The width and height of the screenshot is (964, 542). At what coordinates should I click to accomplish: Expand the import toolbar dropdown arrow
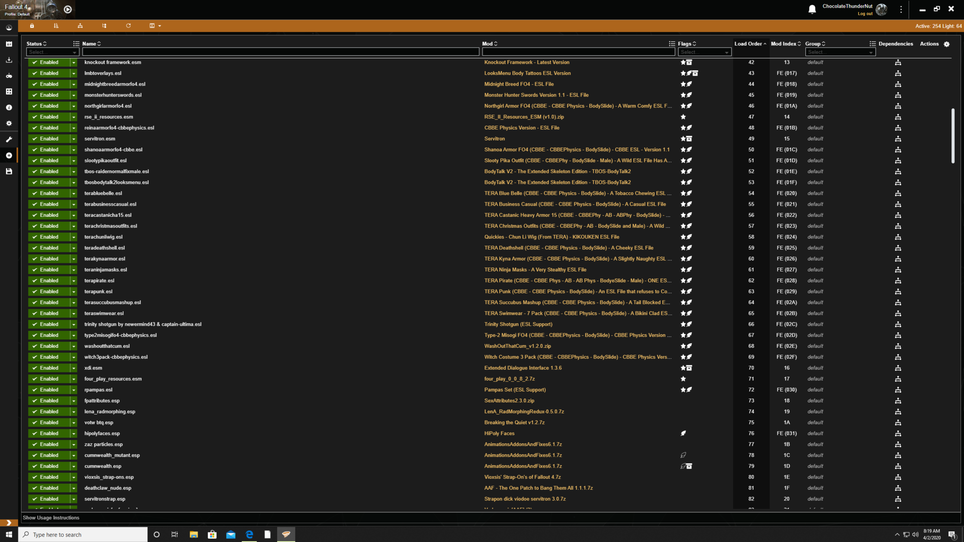click(x=160, y=26)
